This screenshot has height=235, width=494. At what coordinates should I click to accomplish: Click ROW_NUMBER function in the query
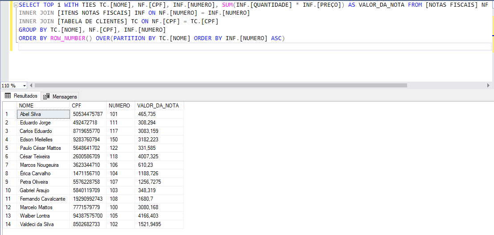(x=68, y=38)
